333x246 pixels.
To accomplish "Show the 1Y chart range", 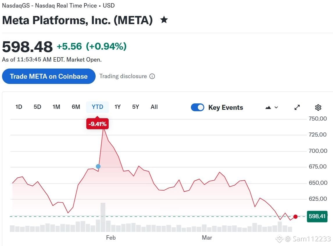I will pos(117,107).
